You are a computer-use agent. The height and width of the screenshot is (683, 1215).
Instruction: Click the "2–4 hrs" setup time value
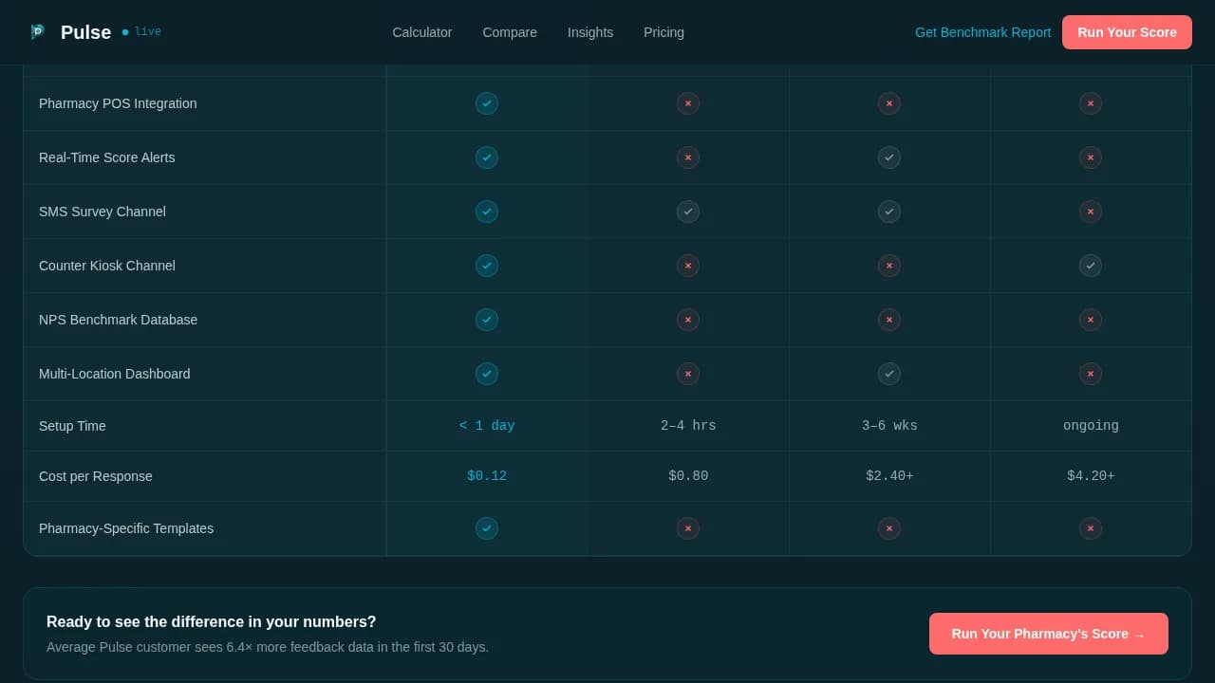click(x=688, y=426)
